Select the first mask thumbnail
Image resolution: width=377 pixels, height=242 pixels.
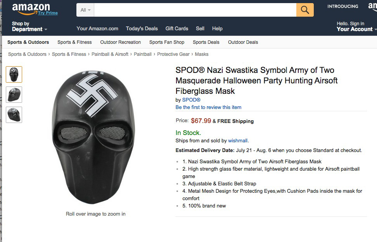pyautogui.click(x=14, y=74)
